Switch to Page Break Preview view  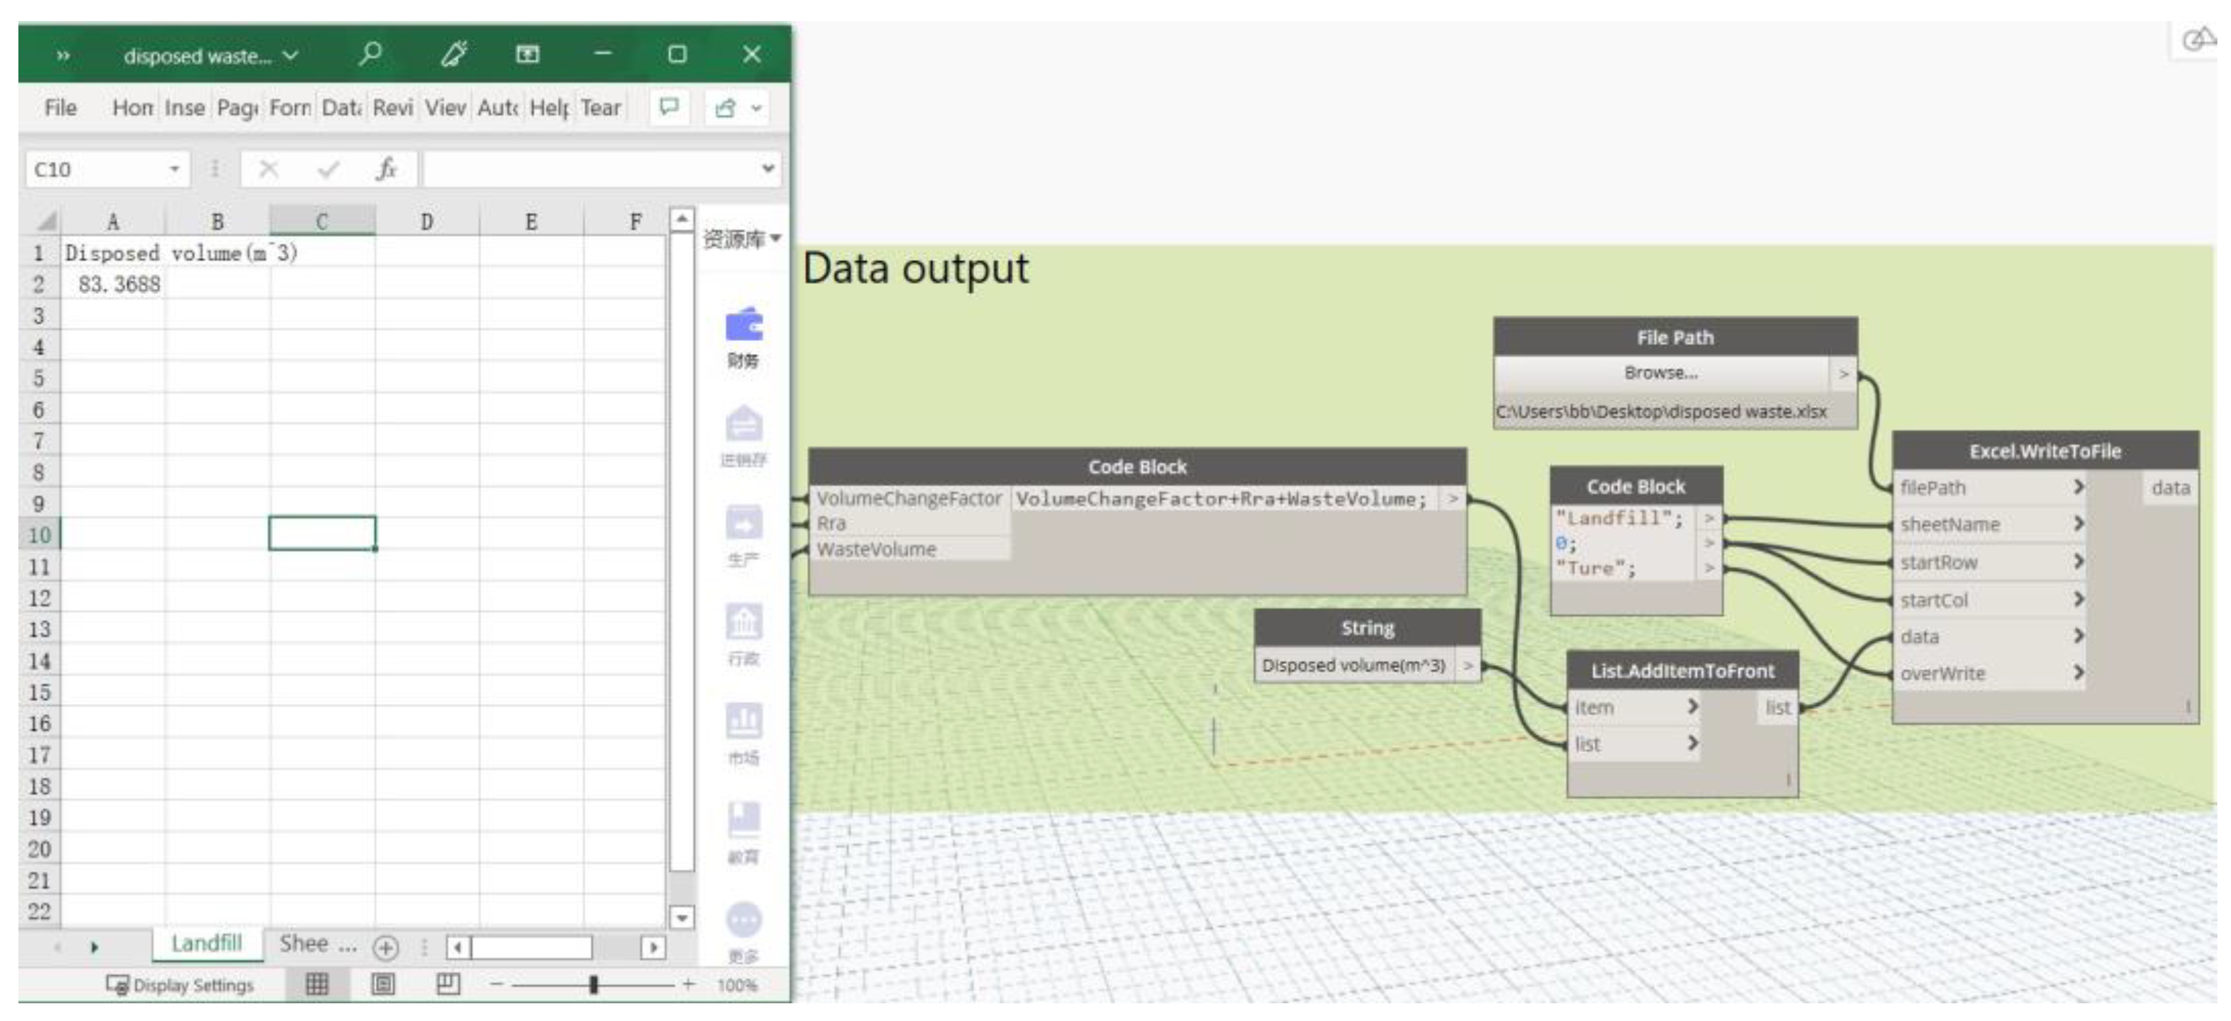pyautogui.click(x=447, y=984)
